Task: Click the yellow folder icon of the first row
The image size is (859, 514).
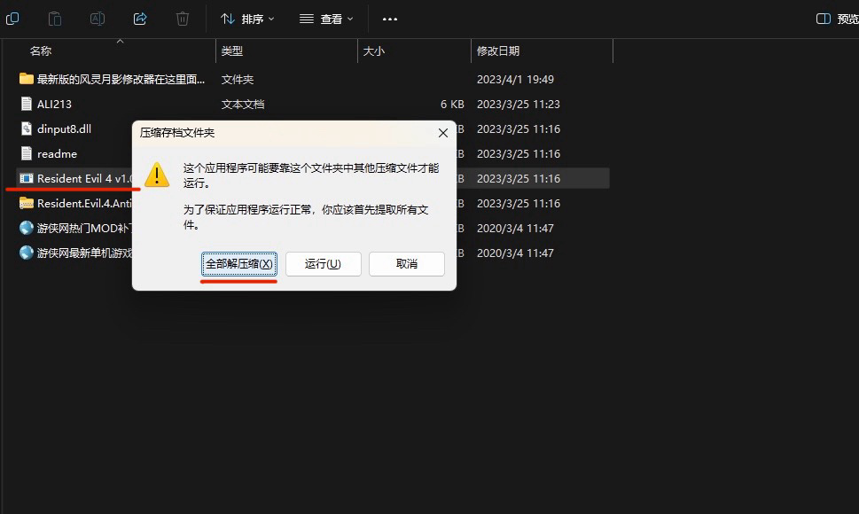Action: (27, 79)
